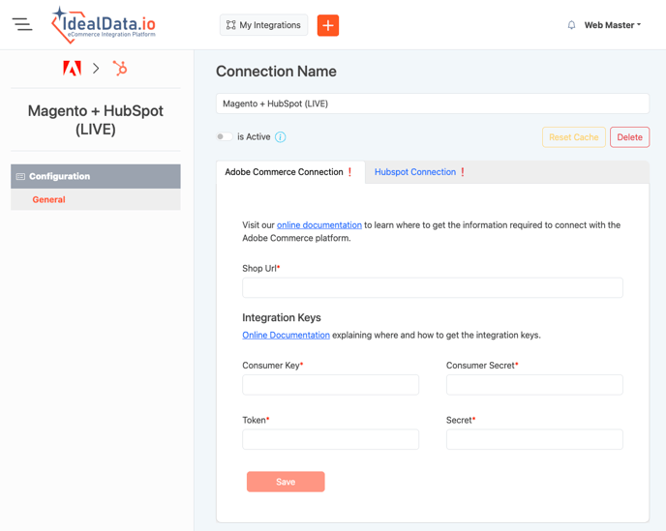Open My Integrations menu
Screen dimensions: 666x531
click(263, 25)
